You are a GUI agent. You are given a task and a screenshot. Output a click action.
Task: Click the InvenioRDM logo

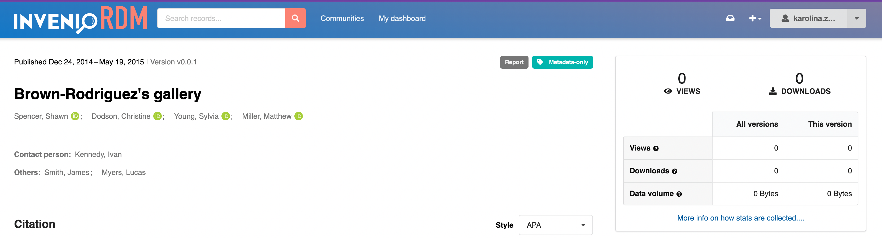click(x=80, y=19)
